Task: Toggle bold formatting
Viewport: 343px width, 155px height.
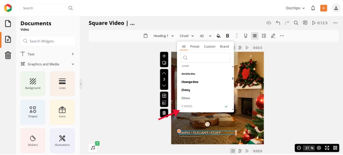Action: pyautogui.click(x=228, y=36)
